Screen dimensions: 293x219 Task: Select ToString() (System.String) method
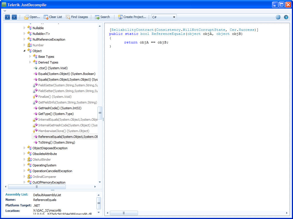pos(57,142)
